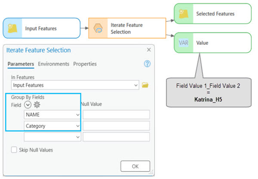This screenshot has width=258, height=179.
Task: Enable the Skip Null Values checkbox
Action: 14,150
